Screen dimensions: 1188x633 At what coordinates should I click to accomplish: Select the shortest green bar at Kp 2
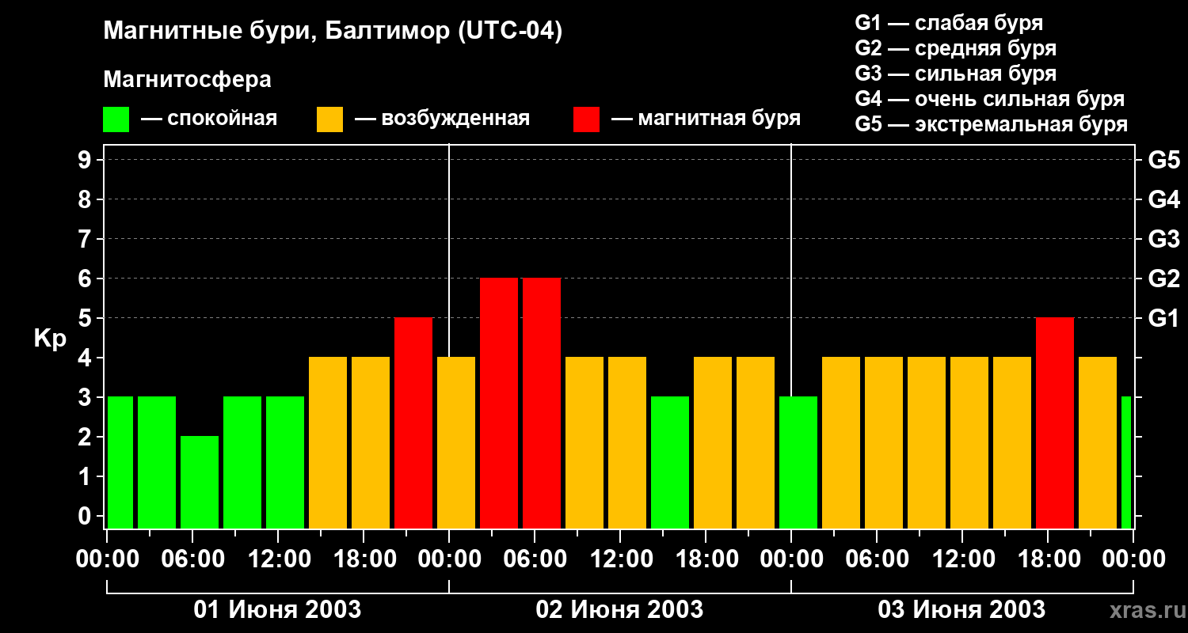tap(200, 481)
